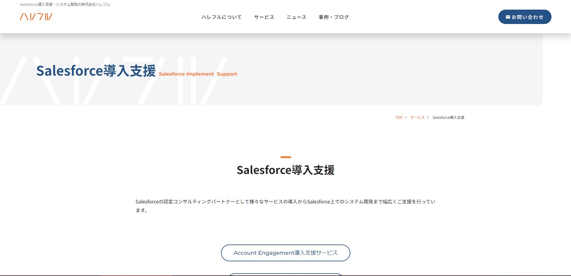Click the company name text in the top bar

pos(65,4)
